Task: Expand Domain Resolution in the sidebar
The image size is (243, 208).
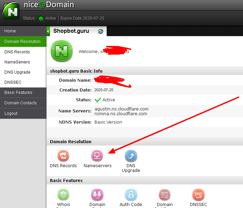Action: pyautogui.click(x=22, y=42)
